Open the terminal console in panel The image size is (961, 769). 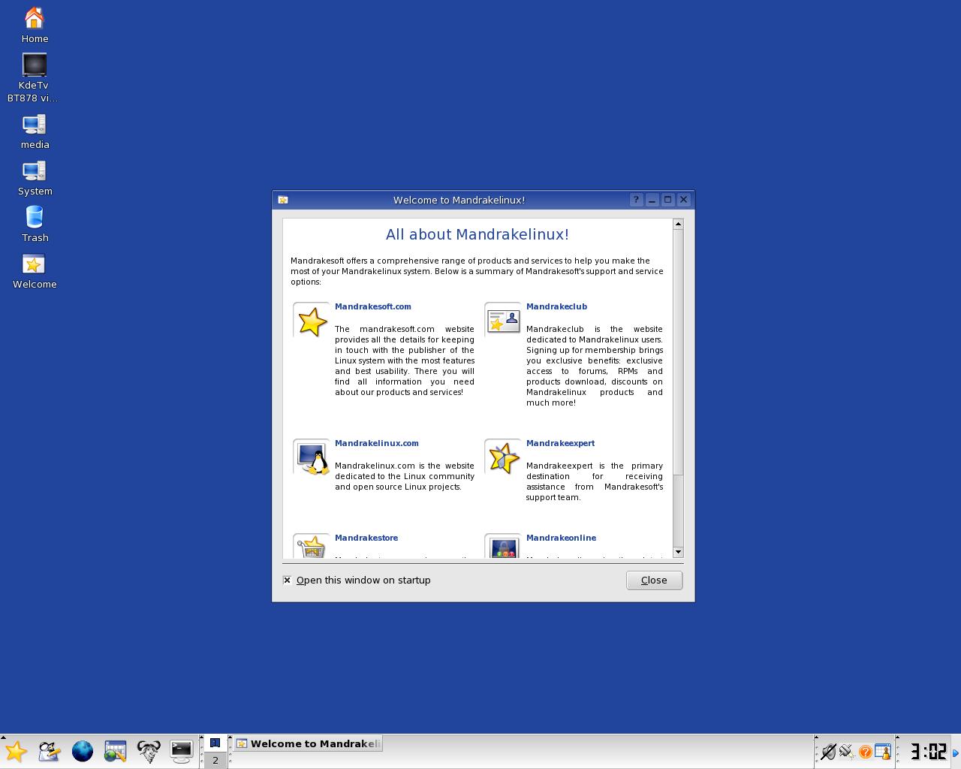tap(182, 751)
